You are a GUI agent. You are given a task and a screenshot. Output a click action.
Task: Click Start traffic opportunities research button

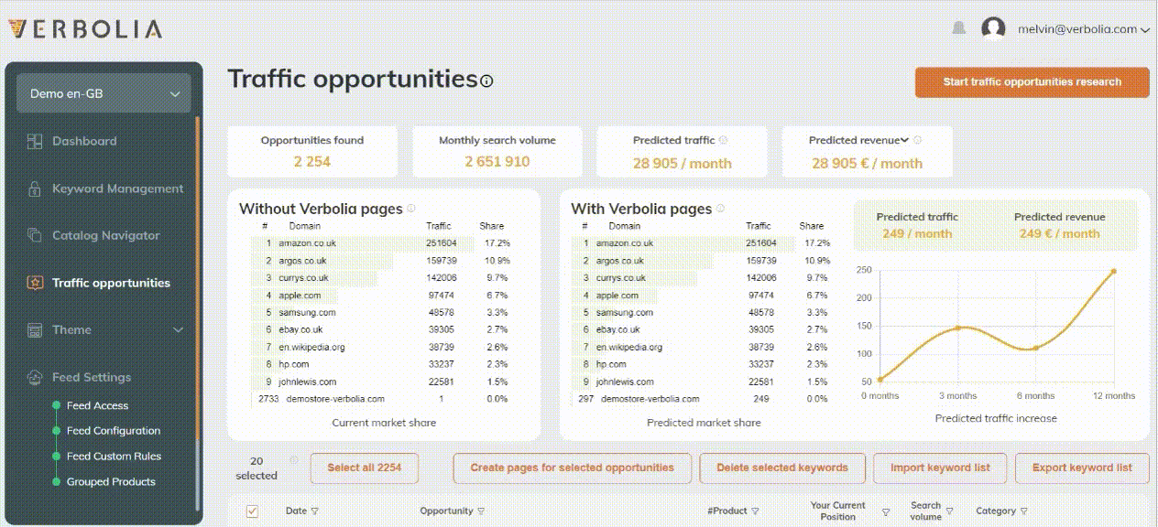[x=1032, y=82]
